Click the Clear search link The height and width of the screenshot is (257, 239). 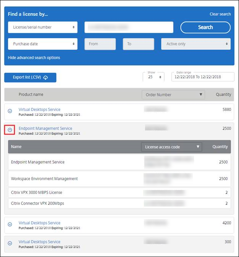pos(220,14)
